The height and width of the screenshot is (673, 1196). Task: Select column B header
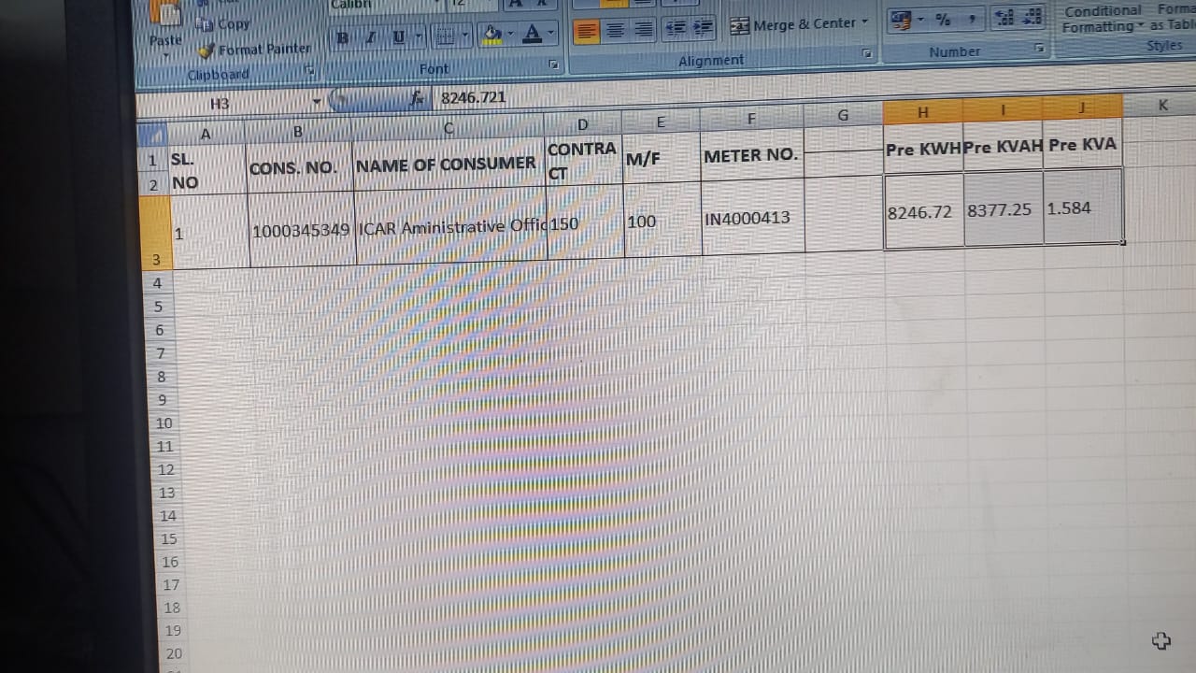click(x=298, y=131)
